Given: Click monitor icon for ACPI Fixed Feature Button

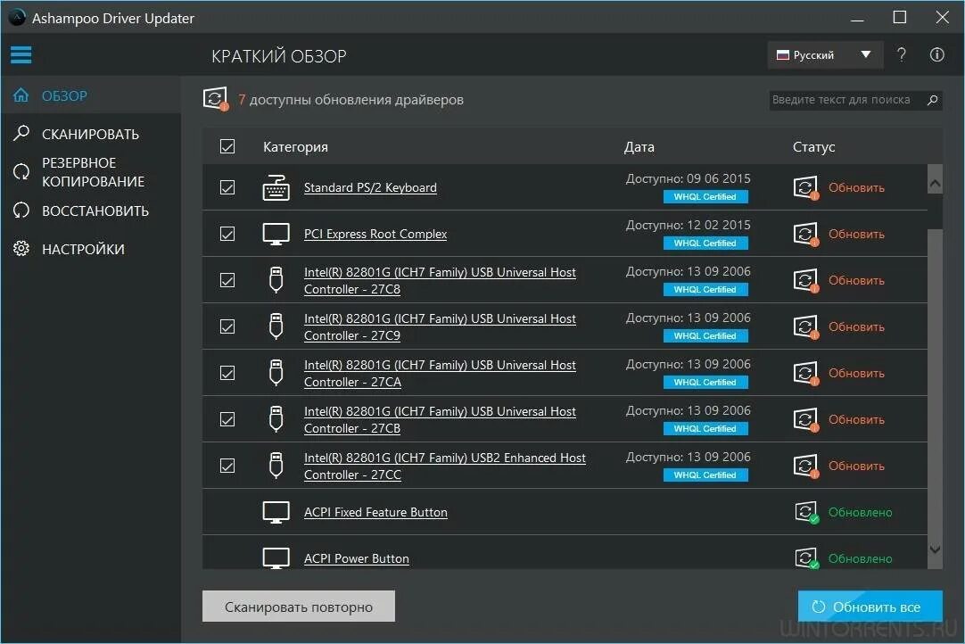Looking at the screenshot, I should point(276,512).
